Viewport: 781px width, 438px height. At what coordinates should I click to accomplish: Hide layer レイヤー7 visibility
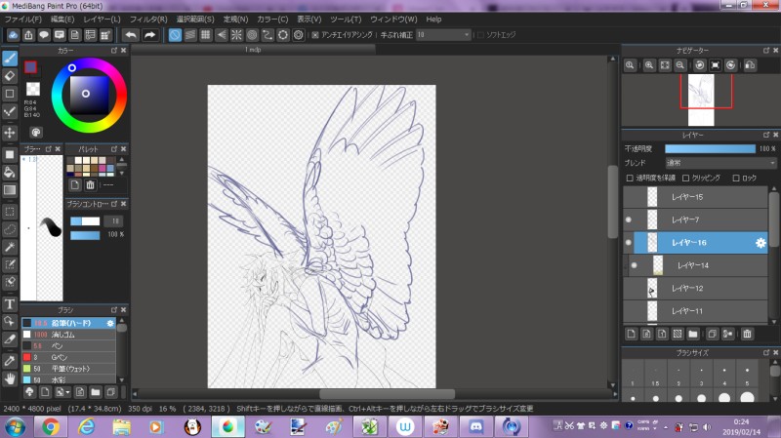(629, 219)
